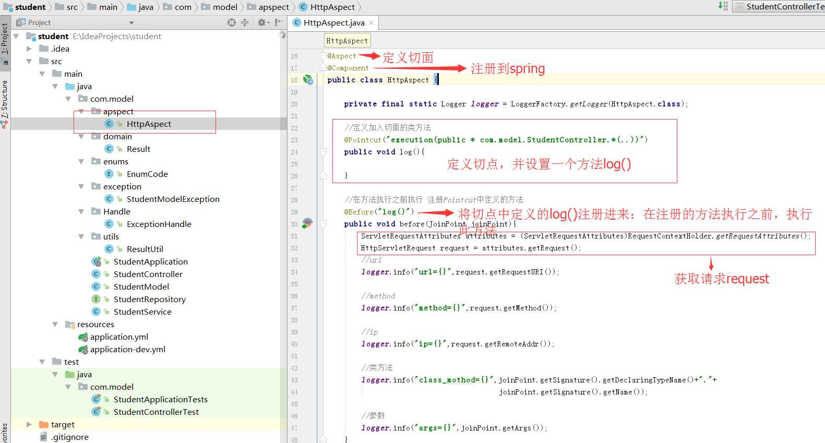
Task: Click the logger.info("ip={}") code line
Action: [458, 344]
